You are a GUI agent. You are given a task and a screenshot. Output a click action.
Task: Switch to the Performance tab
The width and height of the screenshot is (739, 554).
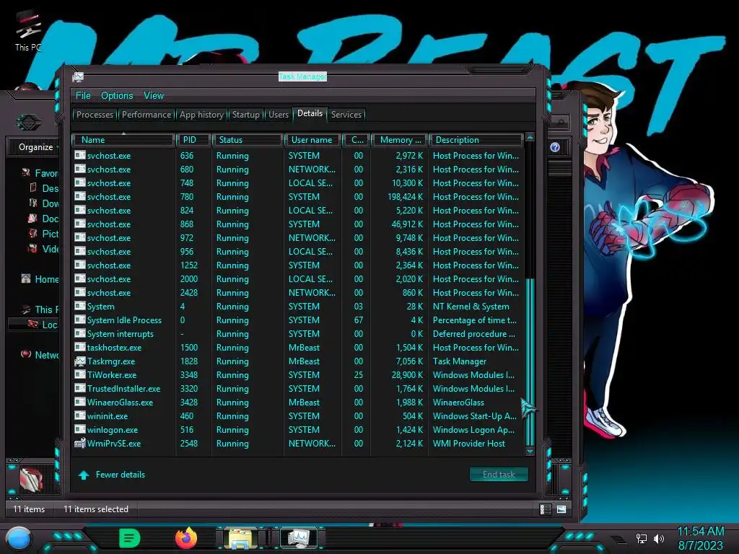click(x=147, y=115)
